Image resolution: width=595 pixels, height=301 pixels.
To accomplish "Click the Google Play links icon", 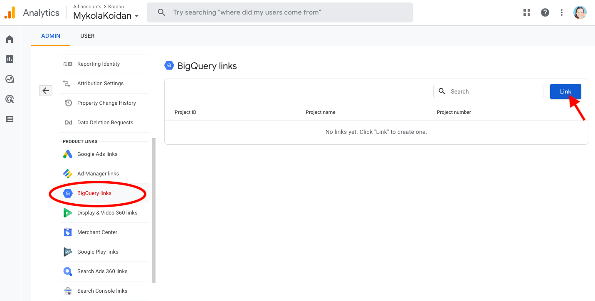I will (68, 252).
